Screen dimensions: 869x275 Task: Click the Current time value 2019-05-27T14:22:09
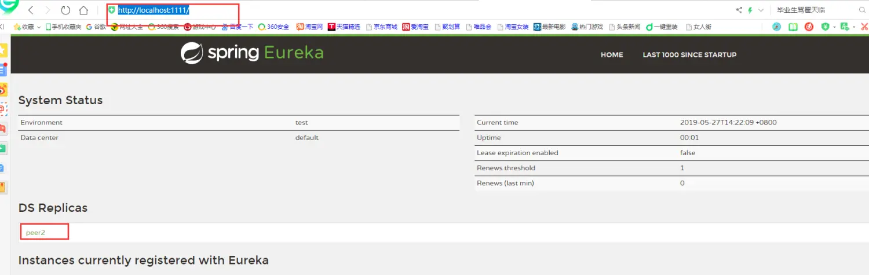click(x=728, y=123)
